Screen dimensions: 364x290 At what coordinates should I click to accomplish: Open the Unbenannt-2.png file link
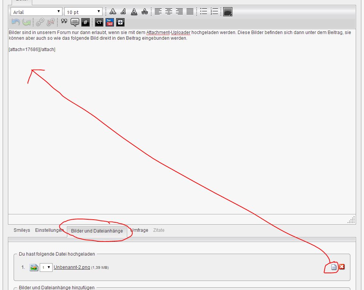(x=72, y=267)
